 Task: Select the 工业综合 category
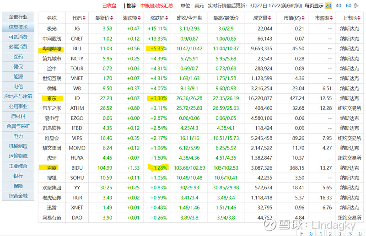click(18, 166)
